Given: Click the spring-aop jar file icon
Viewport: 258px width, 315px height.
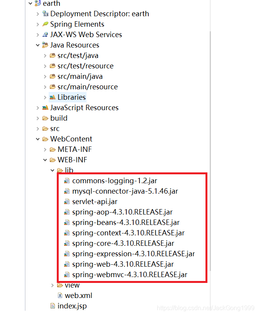Looking at the screenshot, I should click(67, 212).
